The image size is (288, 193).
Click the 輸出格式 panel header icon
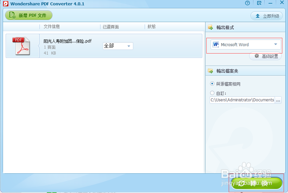[x=211, y=26]
